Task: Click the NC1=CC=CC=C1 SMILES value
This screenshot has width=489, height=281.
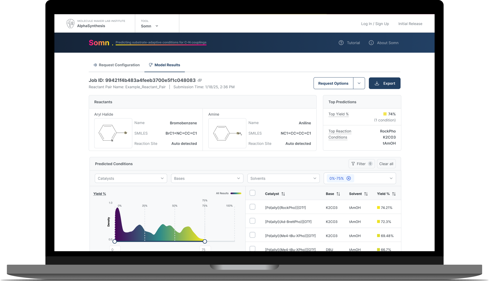Action: point(296,133)
